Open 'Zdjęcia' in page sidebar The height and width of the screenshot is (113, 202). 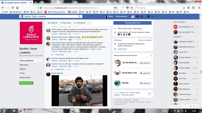point(23,69)
